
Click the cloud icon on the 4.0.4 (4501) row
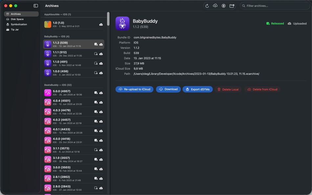(x=101, y=102)
